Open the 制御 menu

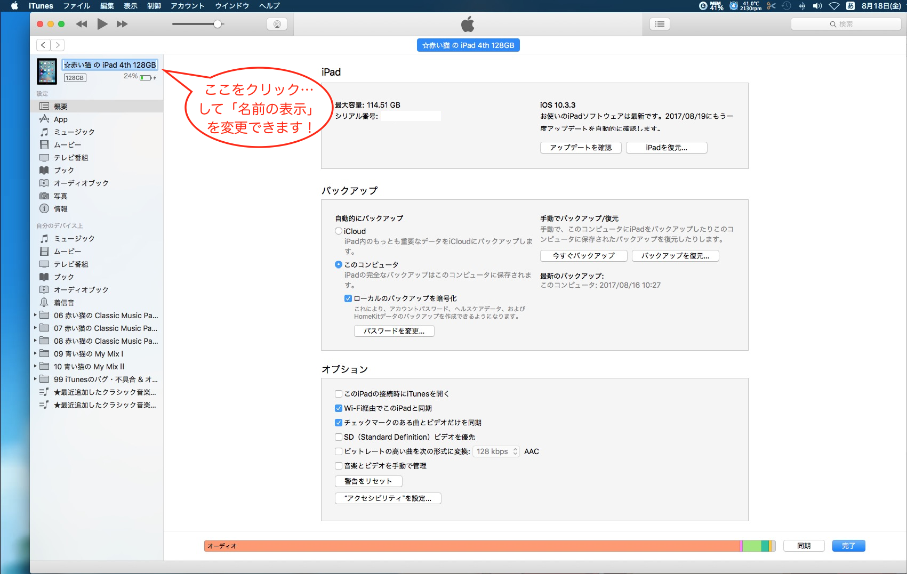click(154, 6)
